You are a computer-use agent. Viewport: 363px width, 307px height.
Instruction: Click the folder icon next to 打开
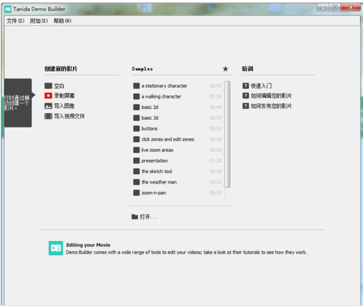pos(135,217)
